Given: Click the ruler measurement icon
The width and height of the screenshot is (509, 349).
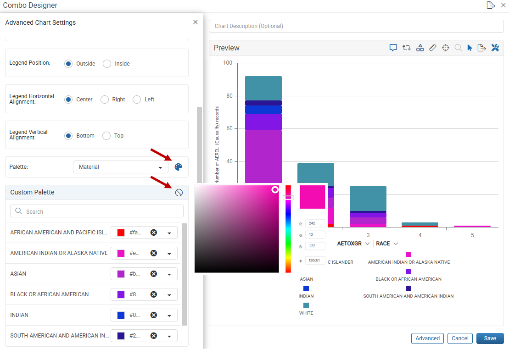Looking at the screenshot, I should point(433,48).
